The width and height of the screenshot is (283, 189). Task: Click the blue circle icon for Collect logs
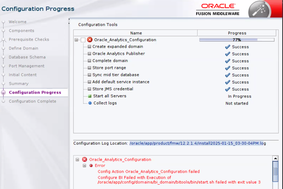(x=90, y=103)
